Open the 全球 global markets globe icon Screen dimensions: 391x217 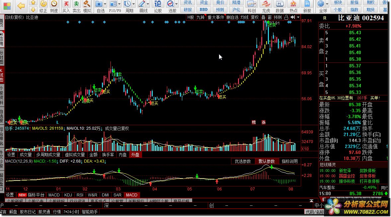(321, 4)
